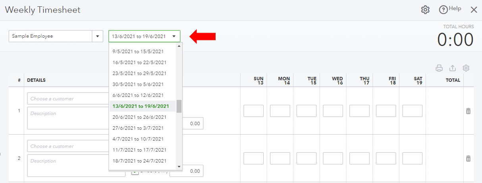Viewport: 482px width, 183px height.
Task: Select week 16/5/2021 to 22/5/2021
Action: click(139, 62)
